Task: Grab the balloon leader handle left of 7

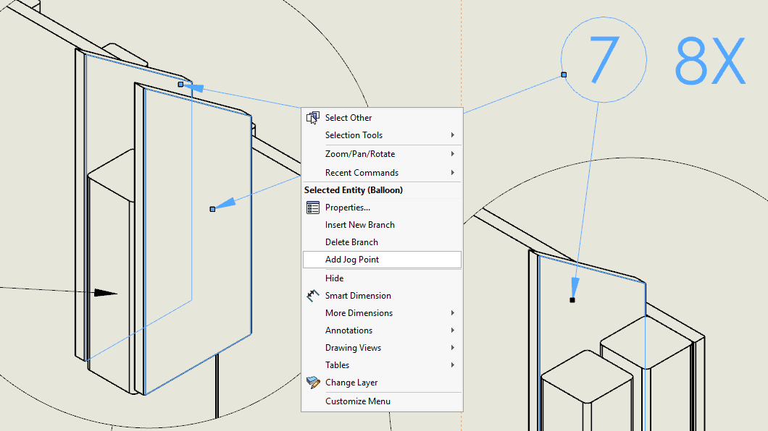Action: [x=564, y=74]
